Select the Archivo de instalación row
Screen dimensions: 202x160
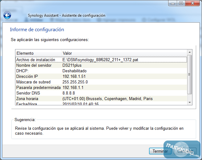(x=101, y=60)
